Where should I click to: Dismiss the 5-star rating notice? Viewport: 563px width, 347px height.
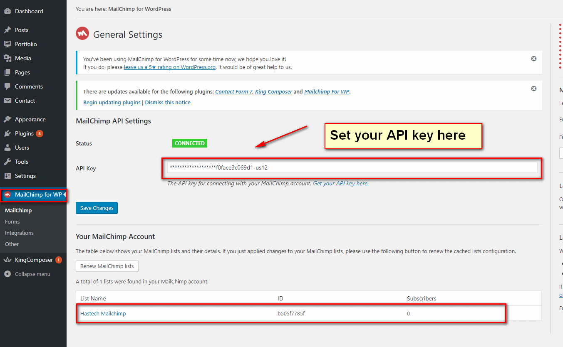[x=534, y=59]
